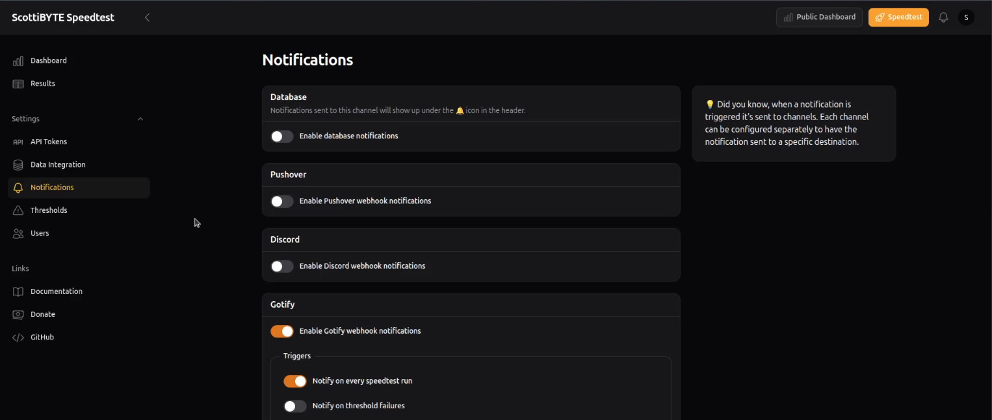Click the API Tokens icon

click(18, 142)
